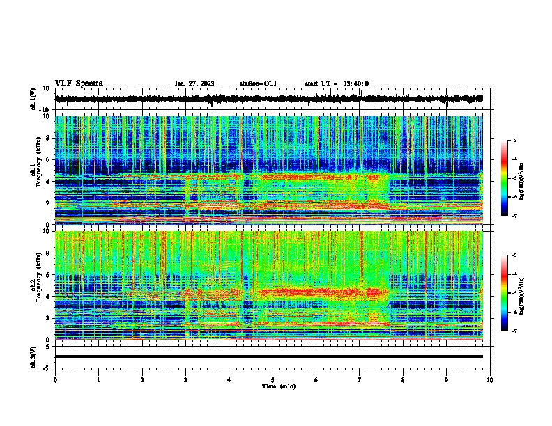Viewport: 552px width, 426px height.
Task: Click the ch.1 color bar "-3" label
Action: point(514,140)
